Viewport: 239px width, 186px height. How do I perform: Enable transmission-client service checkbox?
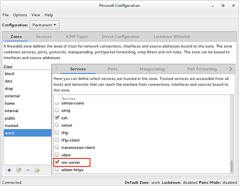[x=57, y=147]
